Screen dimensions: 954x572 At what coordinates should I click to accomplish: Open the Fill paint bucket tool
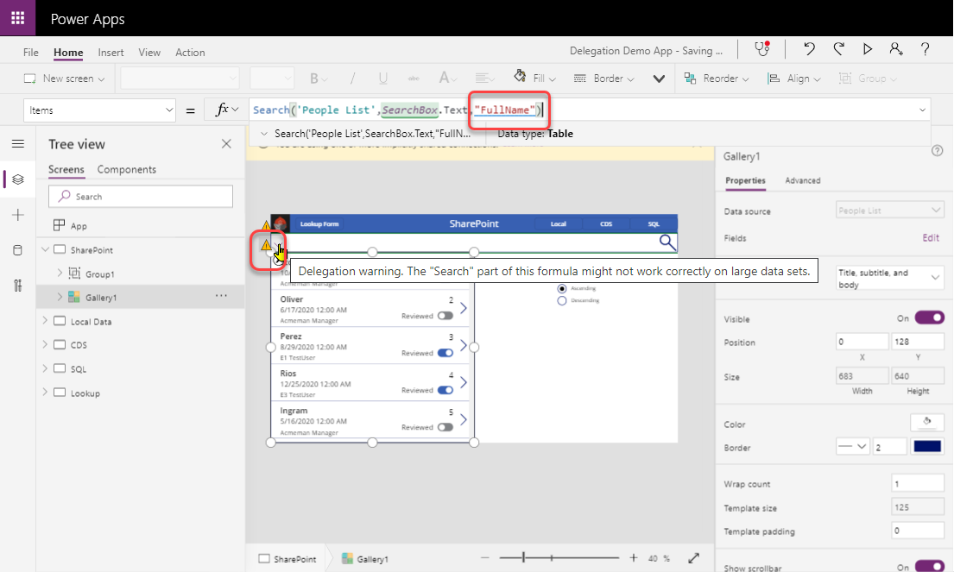coord(534,78)
